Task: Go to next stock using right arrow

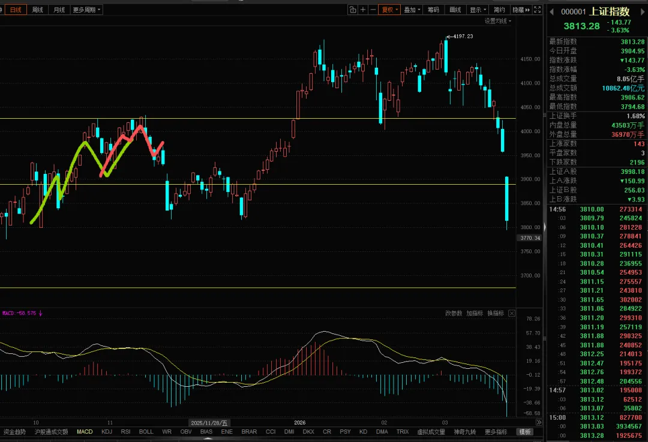Action: pyautogui.click(x=643, y=12)
